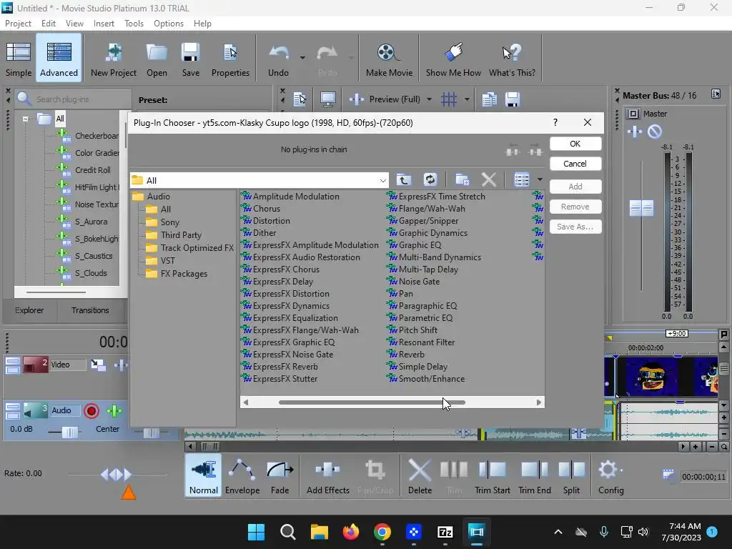Refresh the plug-in list

(x=430, y=179)
